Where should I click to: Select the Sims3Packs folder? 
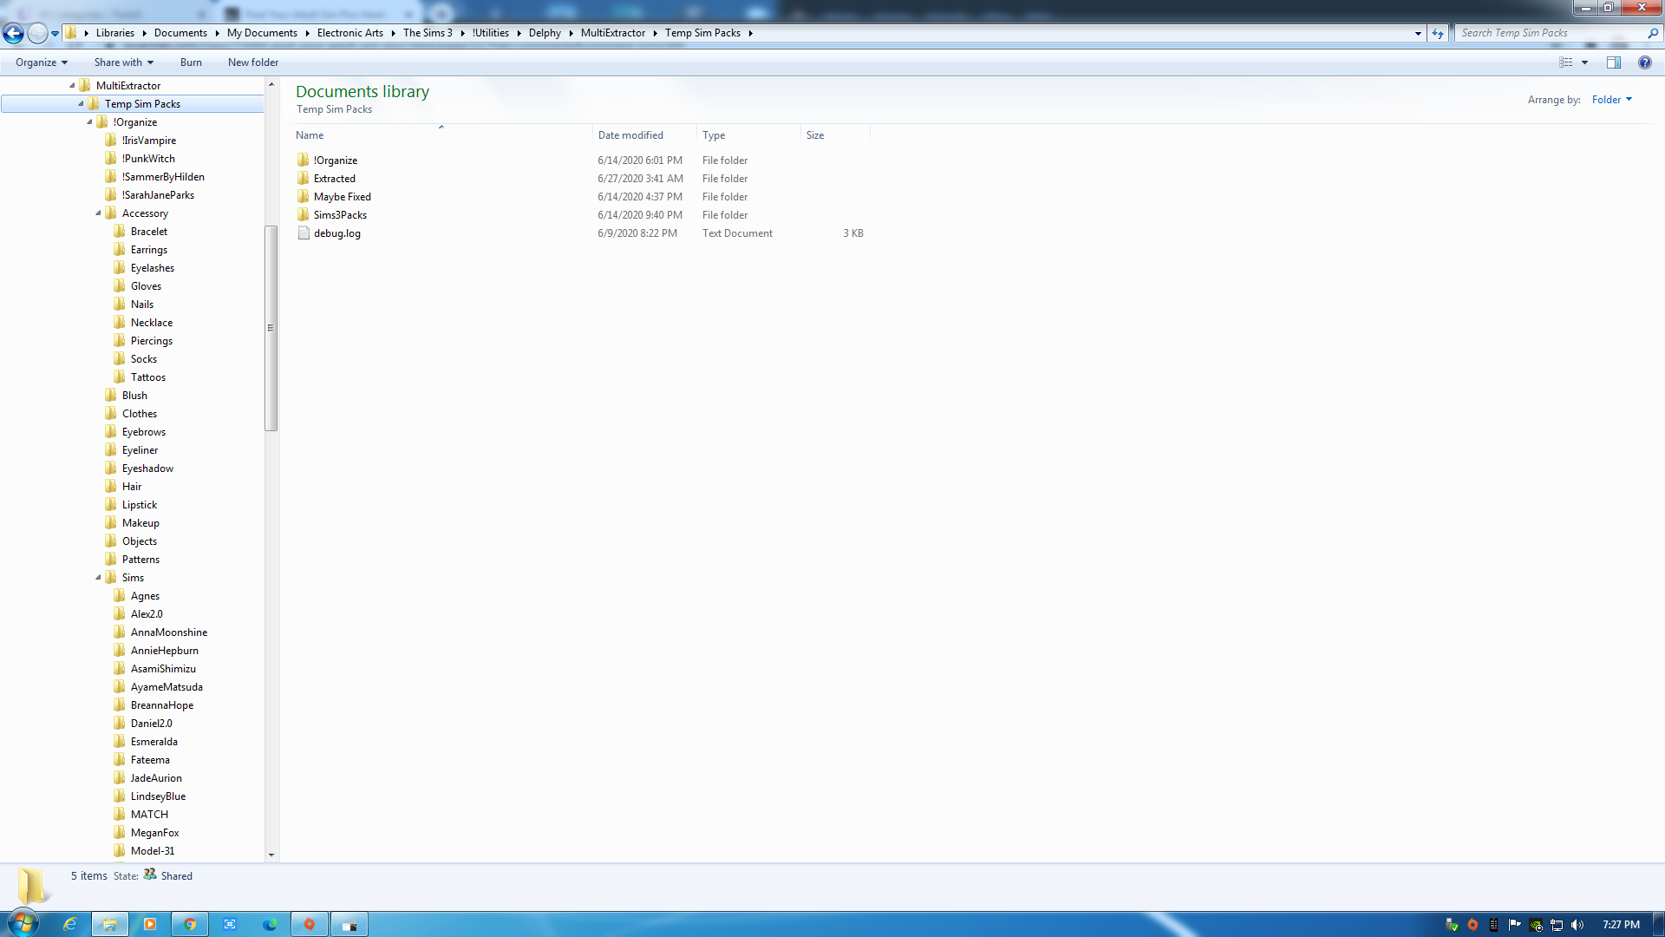pos(340,215)
